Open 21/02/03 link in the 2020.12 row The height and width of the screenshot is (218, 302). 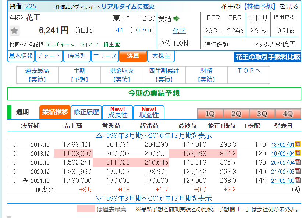(283, 172)
